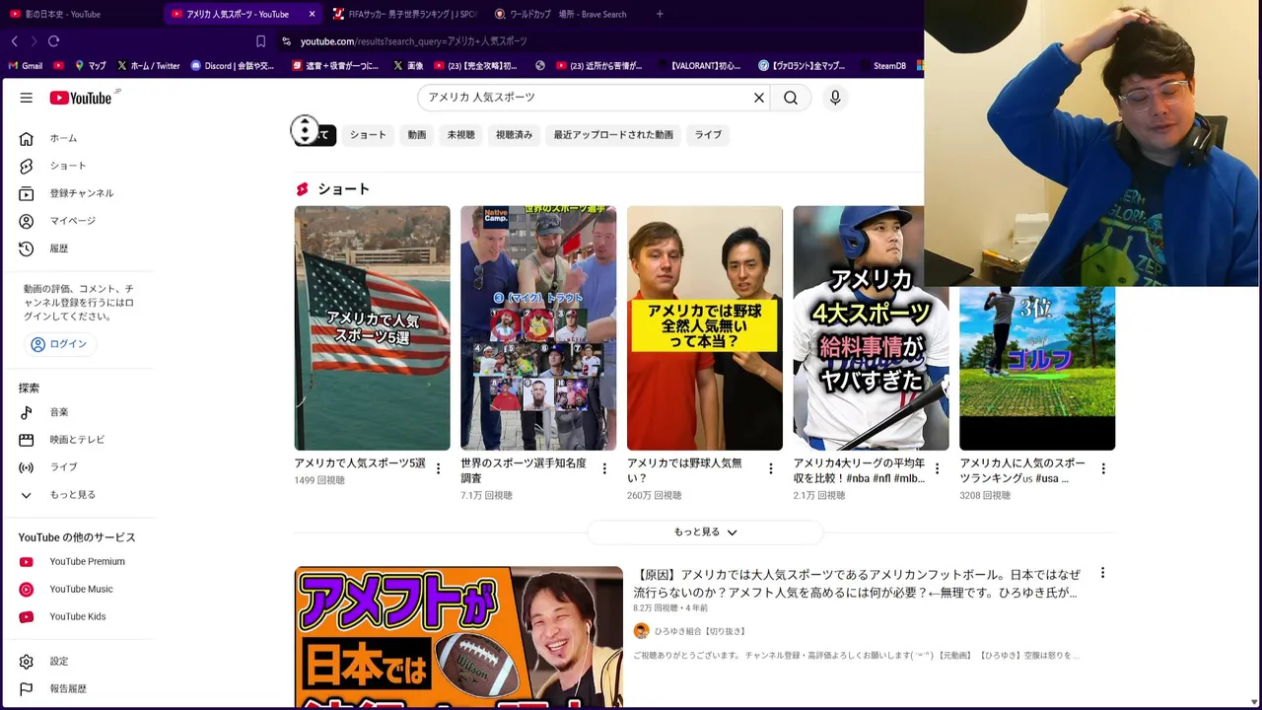Open options menu for アメリカ4大リーグの平均年収 short
This screenshot has height=710, width=1262.
point(938,469)
